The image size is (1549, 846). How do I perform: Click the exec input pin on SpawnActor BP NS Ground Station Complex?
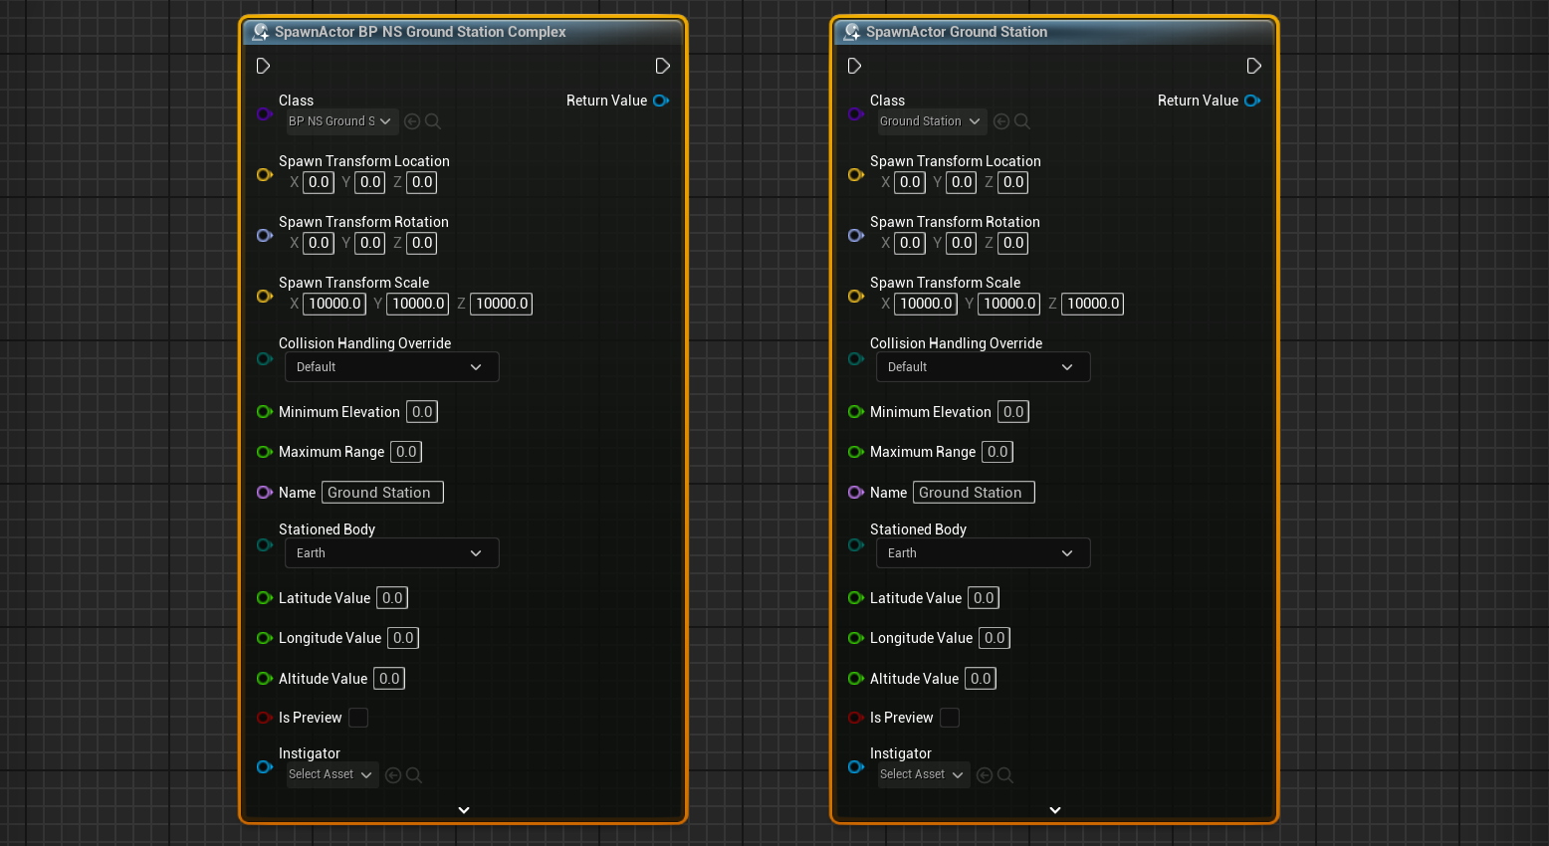coord(263,66)
